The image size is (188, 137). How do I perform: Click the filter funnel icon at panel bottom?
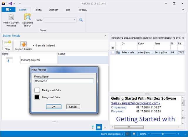(x=93, y=127)
